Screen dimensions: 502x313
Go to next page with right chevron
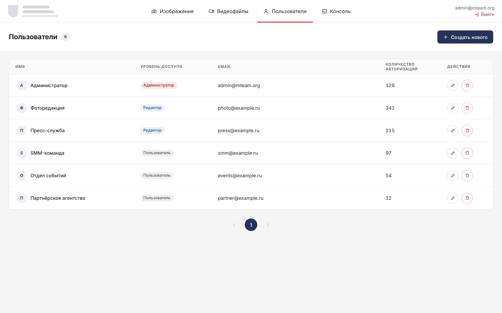click(268, 225)
